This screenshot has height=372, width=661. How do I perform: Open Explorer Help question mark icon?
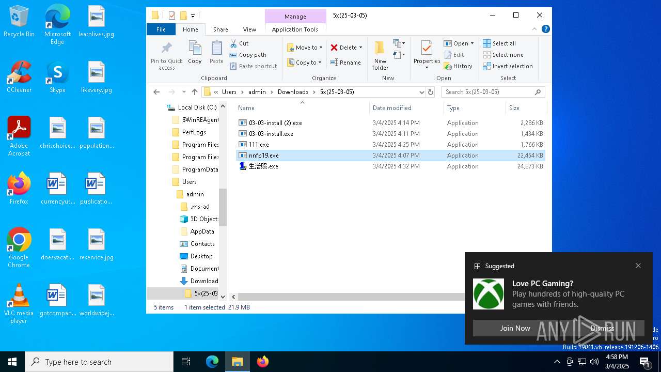(545, 29)
